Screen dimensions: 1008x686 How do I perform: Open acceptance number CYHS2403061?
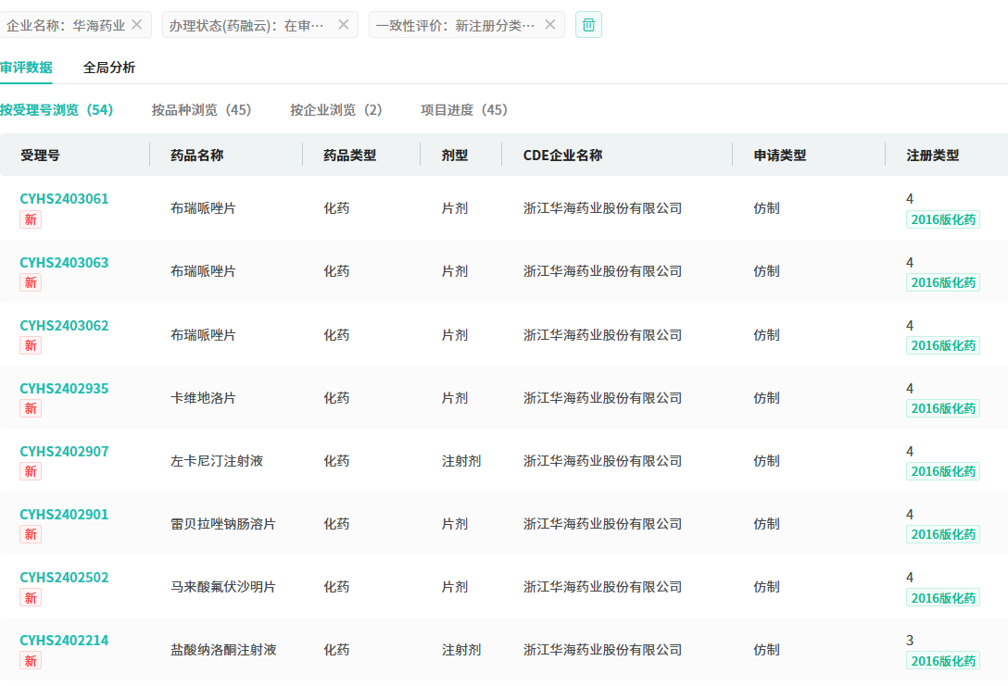click(x=64, y=199)
